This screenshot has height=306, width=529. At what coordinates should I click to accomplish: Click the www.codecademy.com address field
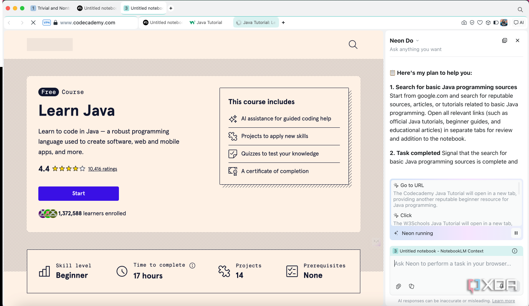88,23
